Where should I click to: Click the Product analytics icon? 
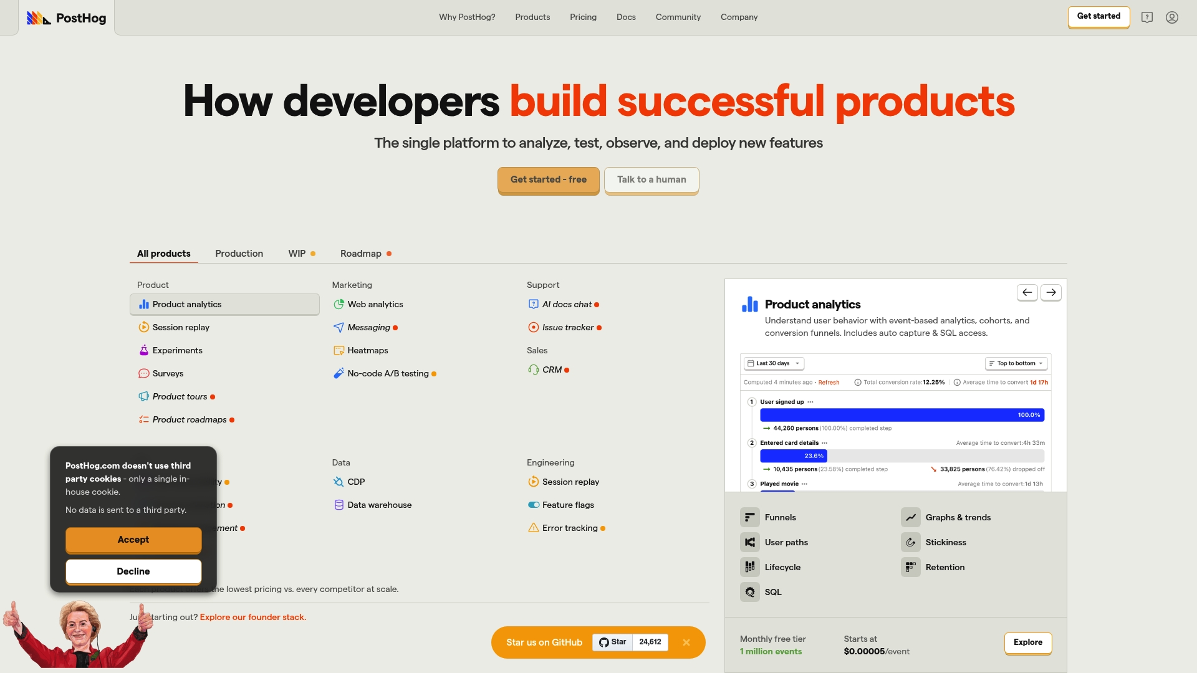click(143, 305)
